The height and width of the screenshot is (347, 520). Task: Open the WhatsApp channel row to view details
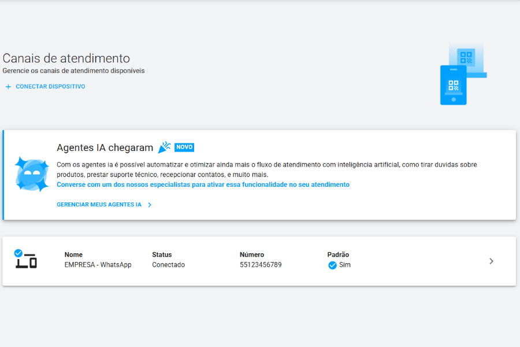(260, 261)
